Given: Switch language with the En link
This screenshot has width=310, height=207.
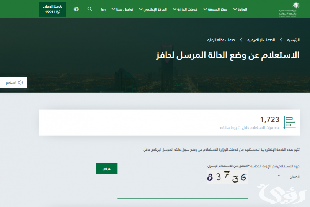Looking at the screenshot, I should coord(103,9).
